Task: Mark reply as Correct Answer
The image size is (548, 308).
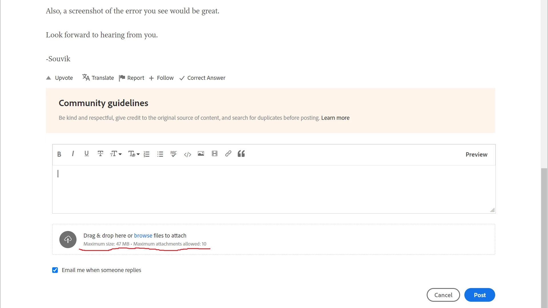Action: coord(202,78)
